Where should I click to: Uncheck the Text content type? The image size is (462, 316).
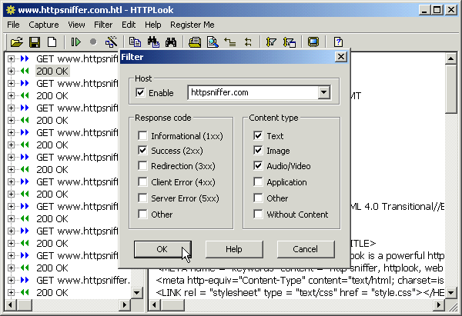pyautogui.click(x=258, y=135)
